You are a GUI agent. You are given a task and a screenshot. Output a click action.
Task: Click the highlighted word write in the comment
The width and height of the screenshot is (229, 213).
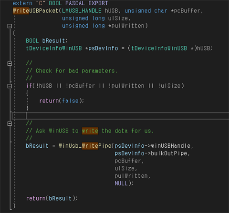(90, 131)
